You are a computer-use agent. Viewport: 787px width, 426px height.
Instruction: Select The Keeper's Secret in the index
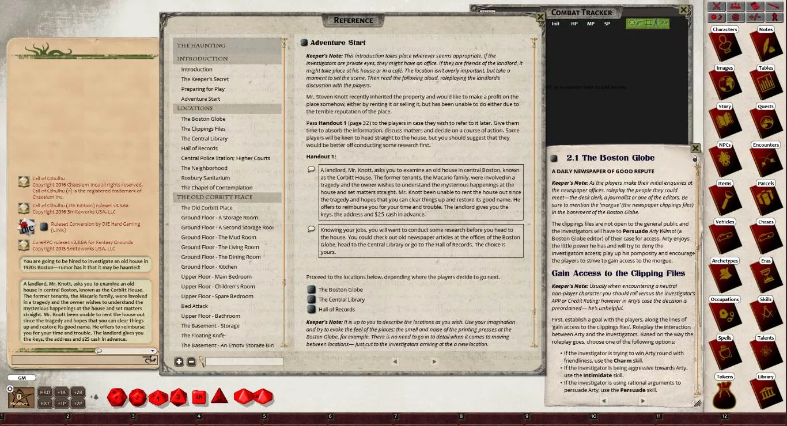tap(205, 79)
